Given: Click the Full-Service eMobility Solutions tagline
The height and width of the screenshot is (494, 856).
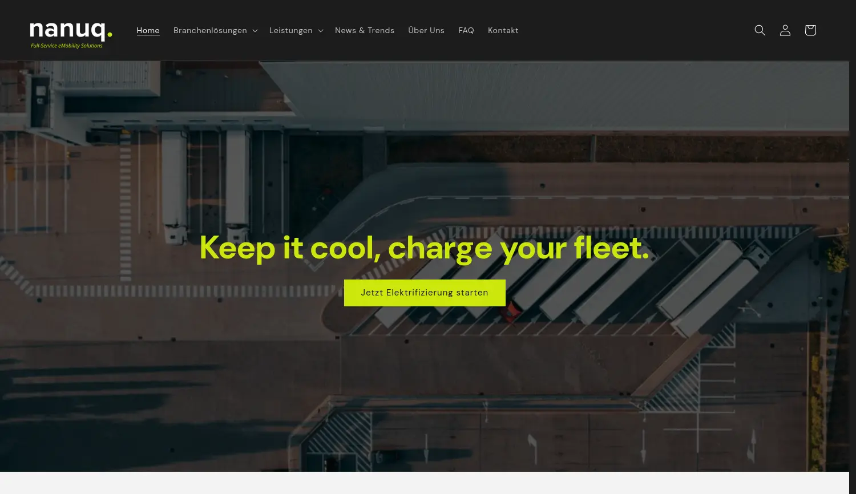Looking at the screenshot, I should tap(67, 46).
